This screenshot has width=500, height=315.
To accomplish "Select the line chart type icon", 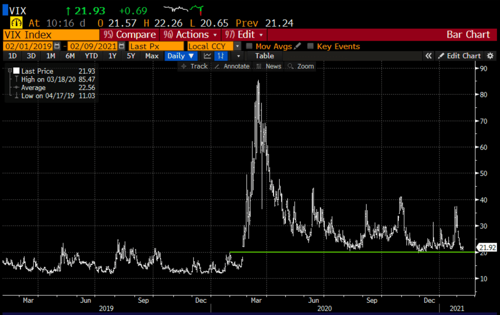I will click(207, 56).
